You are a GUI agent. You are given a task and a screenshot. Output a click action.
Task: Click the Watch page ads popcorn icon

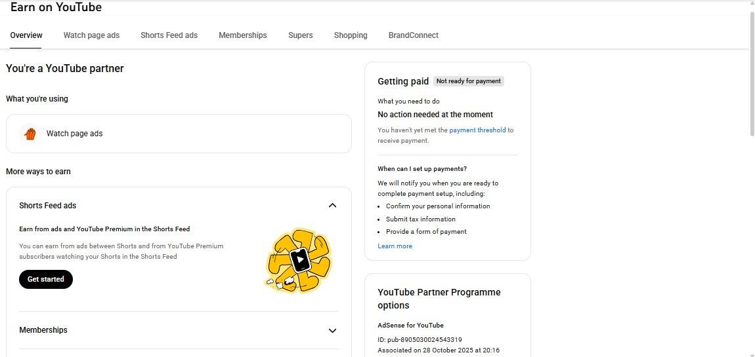click(x=30, y=134)
